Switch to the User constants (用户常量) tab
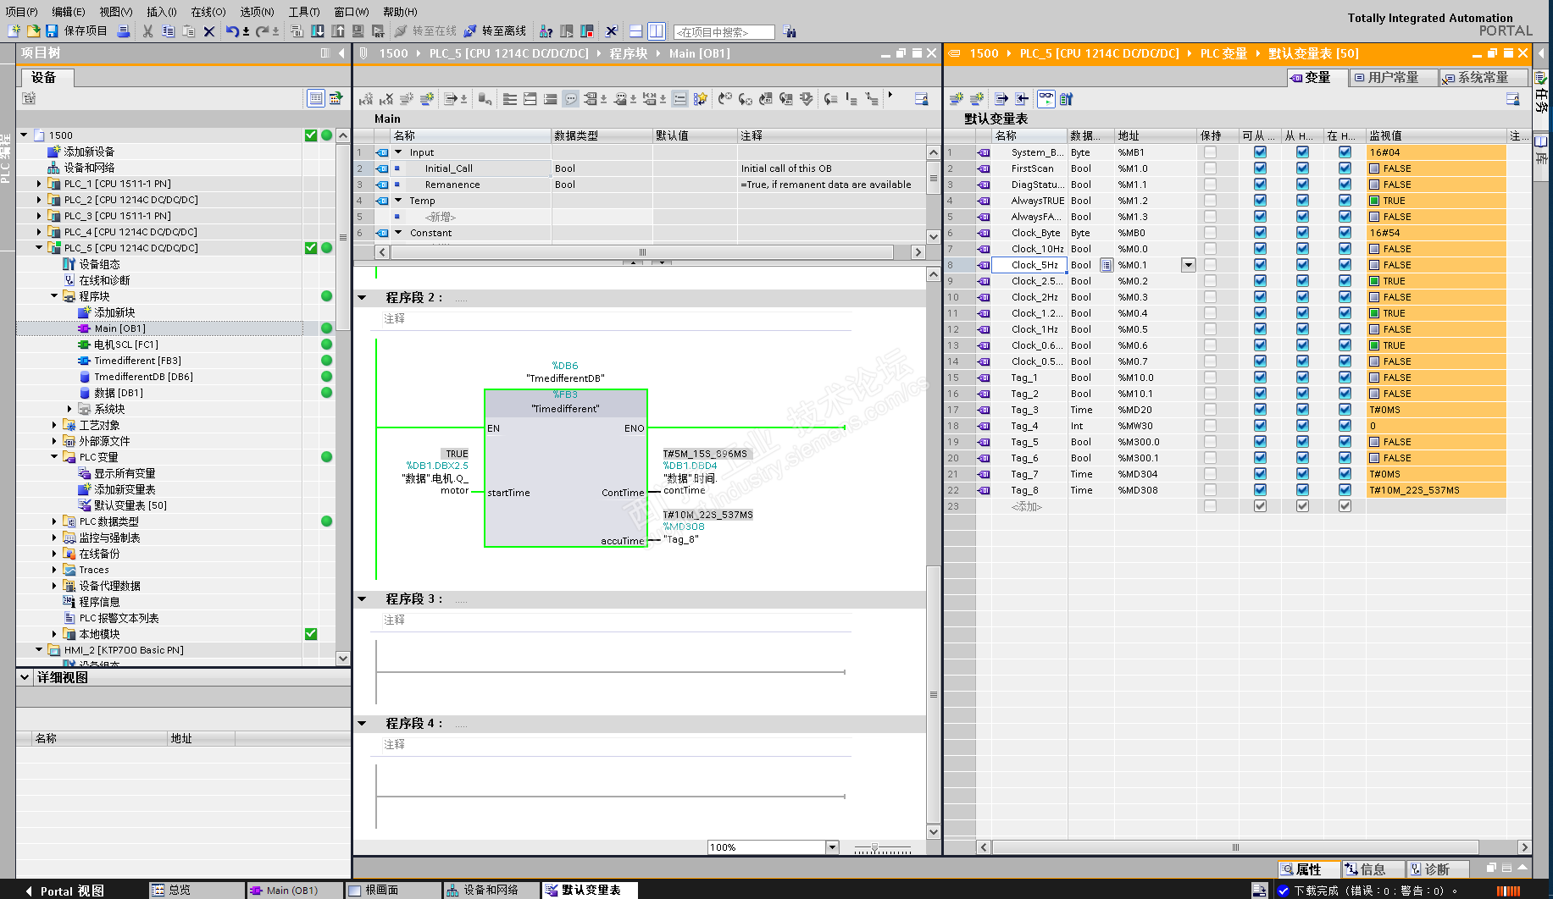This screenshot has height=899, width=1553. tap(1392, 78)
